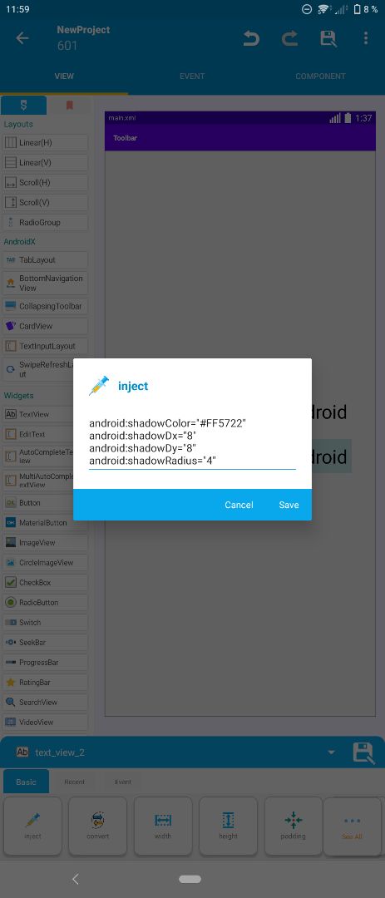Select the width property icon
This screenshot has height=898, width=385.
coord(163,826)
